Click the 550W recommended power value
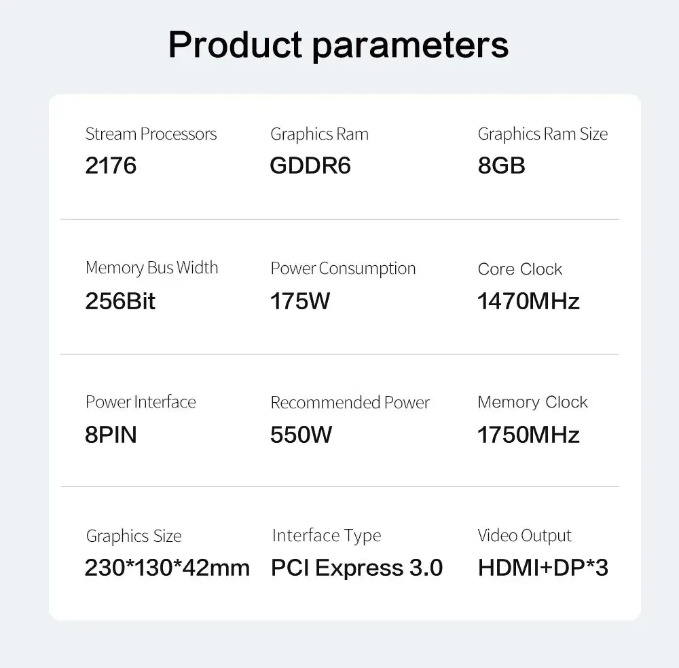 (301, 435)
